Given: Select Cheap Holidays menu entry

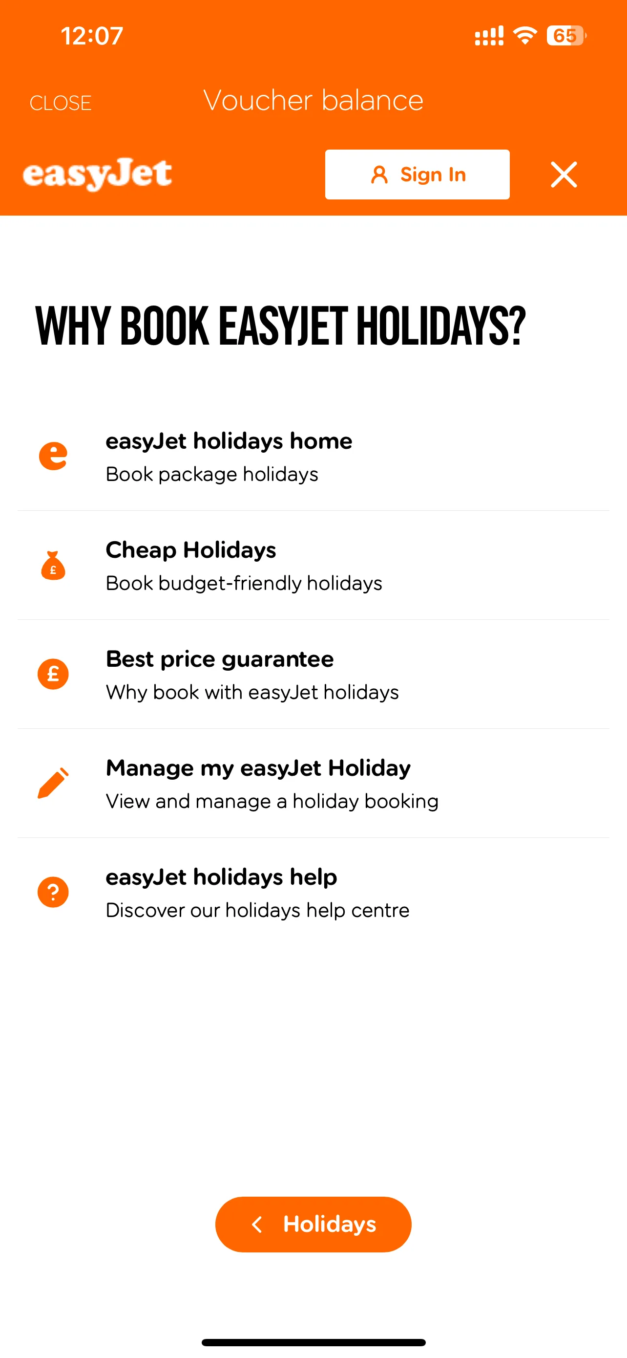Looking at the screenshot, I should tap(190, 550).
